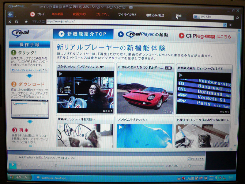
Task: Click the real logo on the web page
Action: (x=20, y=33)
